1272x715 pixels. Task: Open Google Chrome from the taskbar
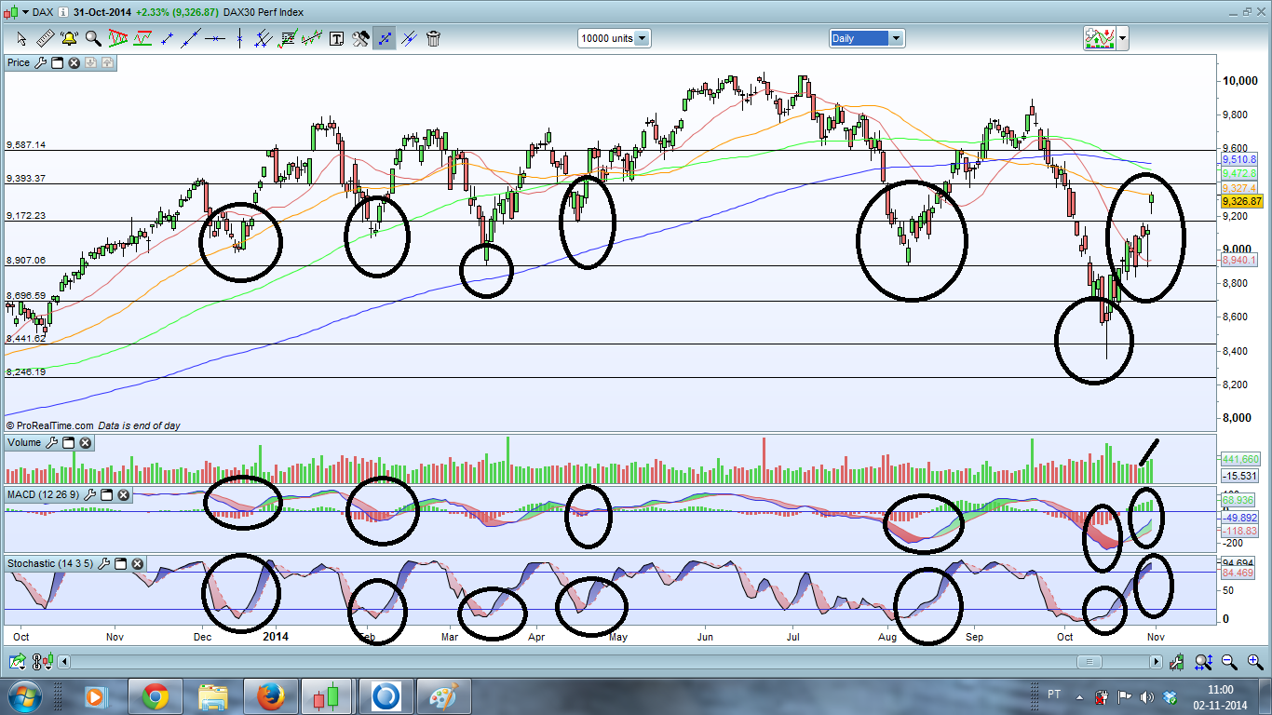coord(155,696)
